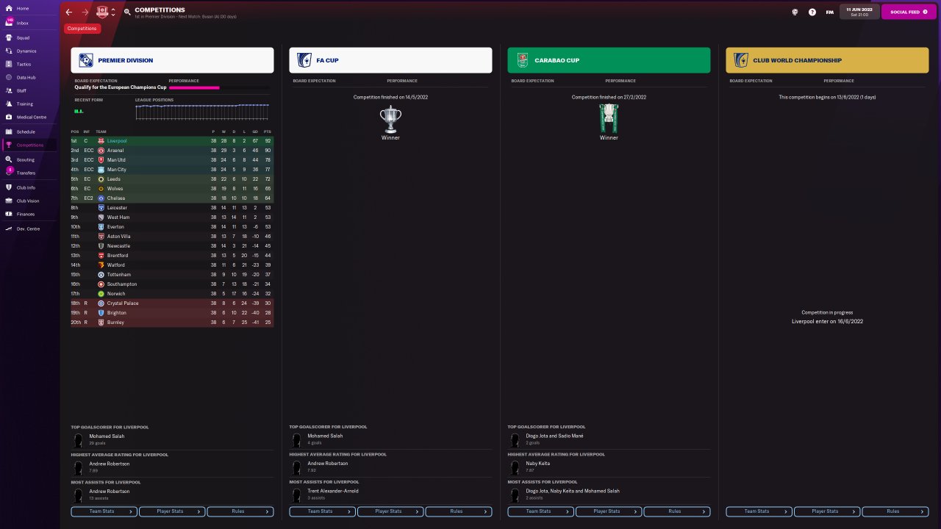Open Player Stats under Premier Division

[172, 511]
